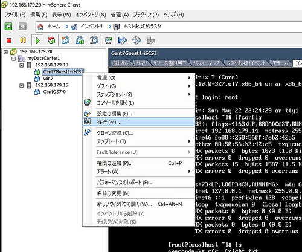Click floppy drive connection toolbar icon

coord(123,40)
